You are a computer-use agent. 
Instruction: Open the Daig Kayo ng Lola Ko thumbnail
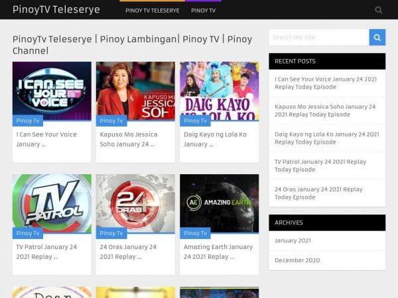click(x=220, y=91)
